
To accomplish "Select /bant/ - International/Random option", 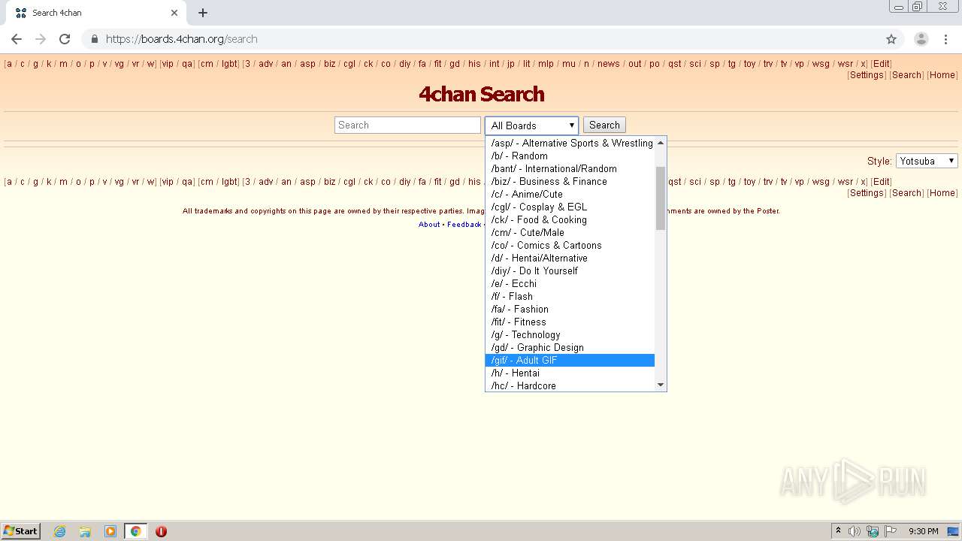I will pyautogui.click(x=570, y=168).
